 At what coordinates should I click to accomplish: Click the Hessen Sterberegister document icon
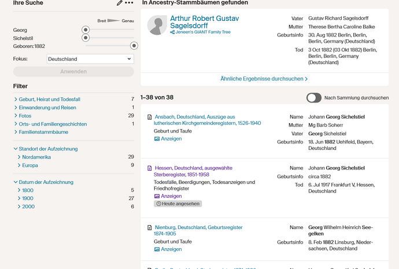point(150,168)
